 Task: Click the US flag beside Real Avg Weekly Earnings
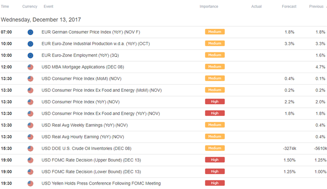[30, 125]
